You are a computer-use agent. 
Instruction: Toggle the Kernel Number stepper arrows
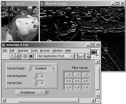pos(35,76)
